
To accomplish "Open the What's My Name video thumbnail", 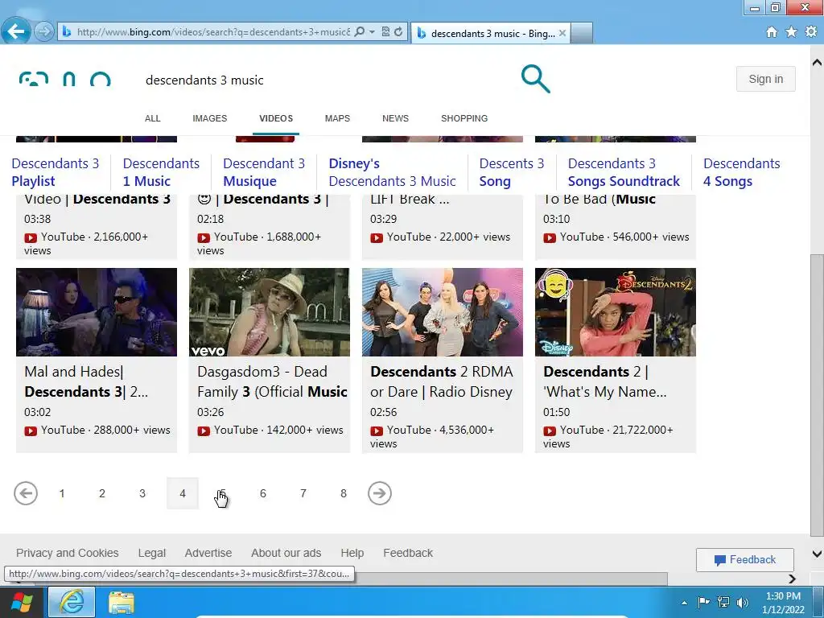I will pos(616,312).
